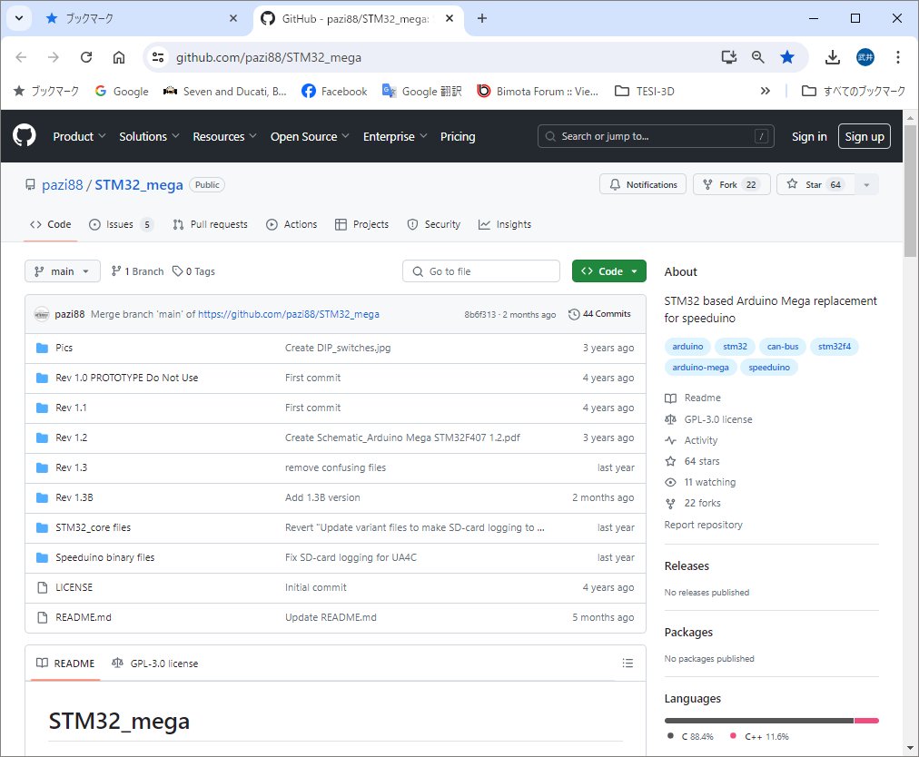The image size is (919, 757).
Task: Switch to the Issues tab
Action: pos(121,224)
